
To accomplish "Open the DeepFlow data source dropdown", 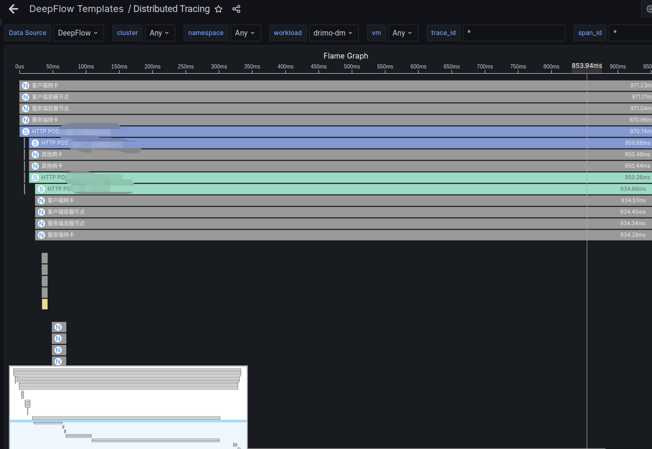I will (78, 32).
